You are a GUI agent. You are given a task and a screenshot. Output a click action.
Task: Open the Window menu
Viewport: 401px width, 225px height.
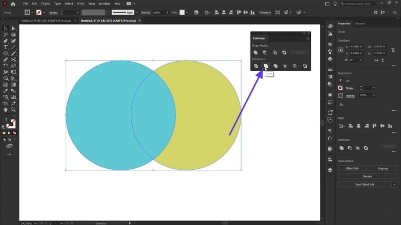(104, 4)
